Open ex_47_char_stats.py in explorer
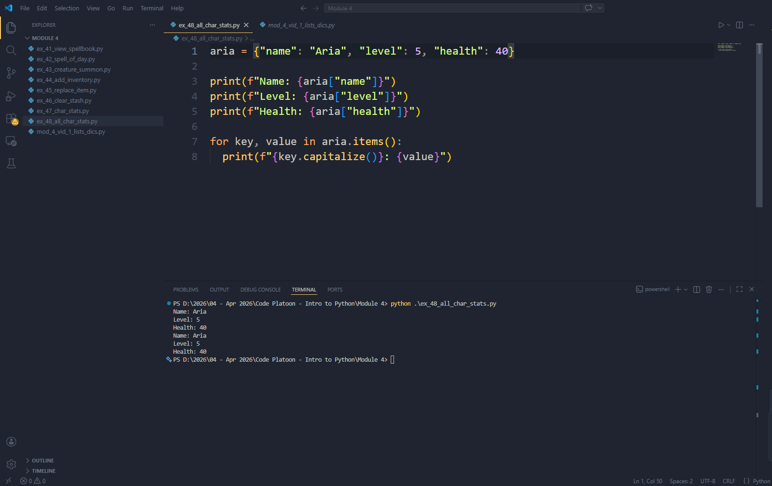The image size is (772, 486). [93, 111]
